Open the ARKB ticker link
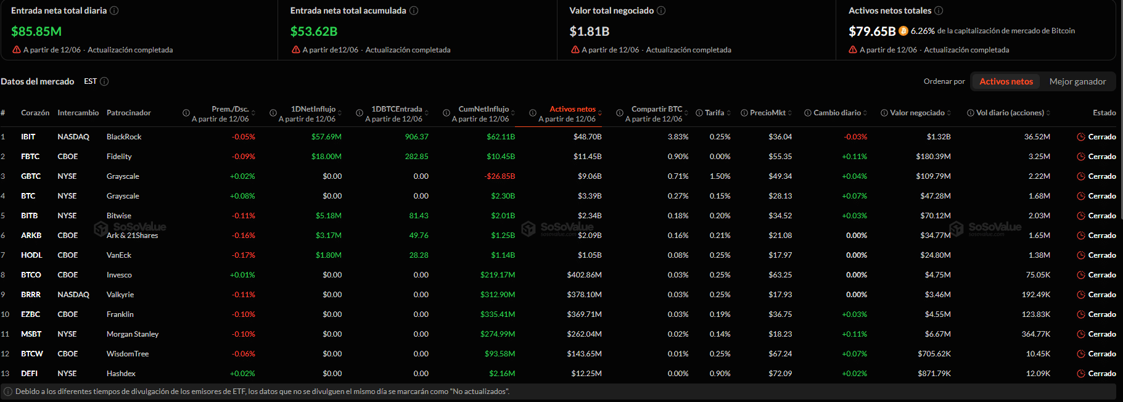This screenshot has width=1123, height=402. [31, 236]
